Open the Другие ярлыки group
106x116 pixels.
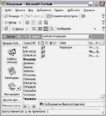coord(12,100)
